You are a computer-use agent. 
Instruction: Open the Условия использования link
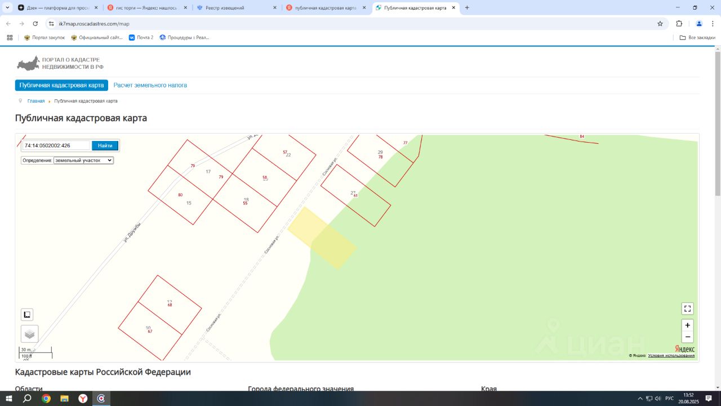coord(671,356)
